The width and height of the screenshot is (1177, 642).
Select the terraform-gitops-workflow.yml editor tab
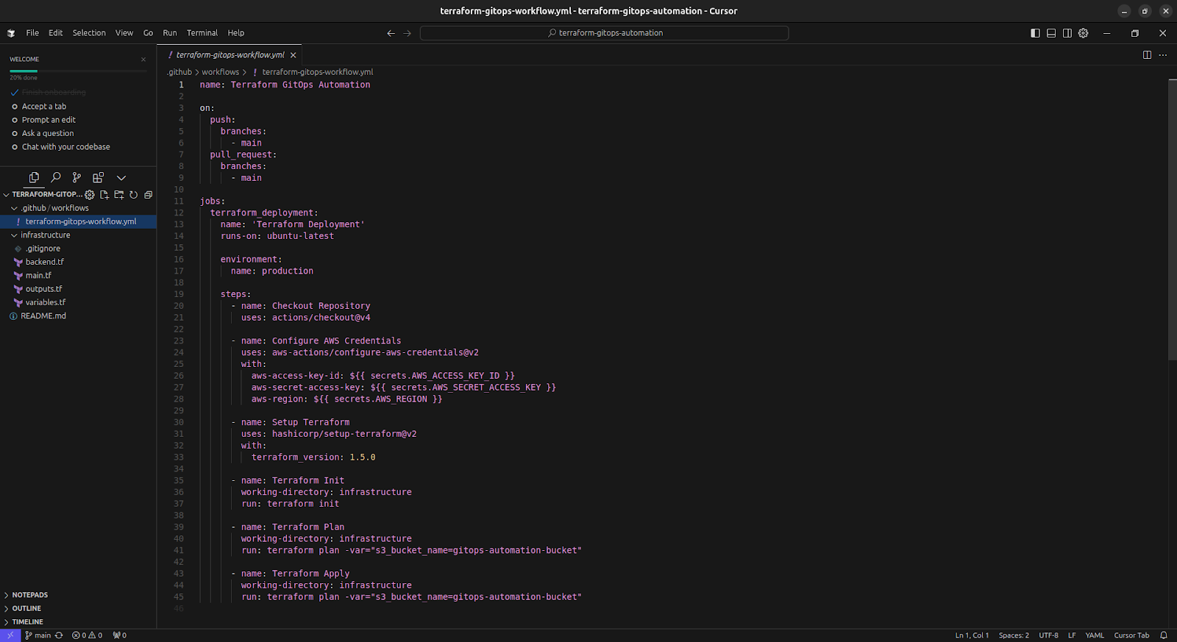[x=230, y=55]
